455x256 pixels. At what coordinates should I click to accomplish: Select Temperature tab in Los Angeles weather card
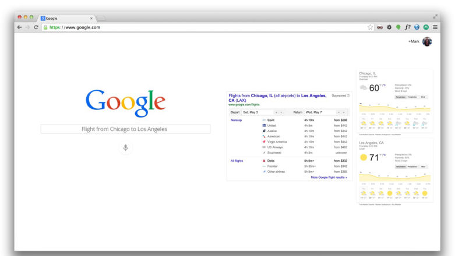[x=400, y=167]
